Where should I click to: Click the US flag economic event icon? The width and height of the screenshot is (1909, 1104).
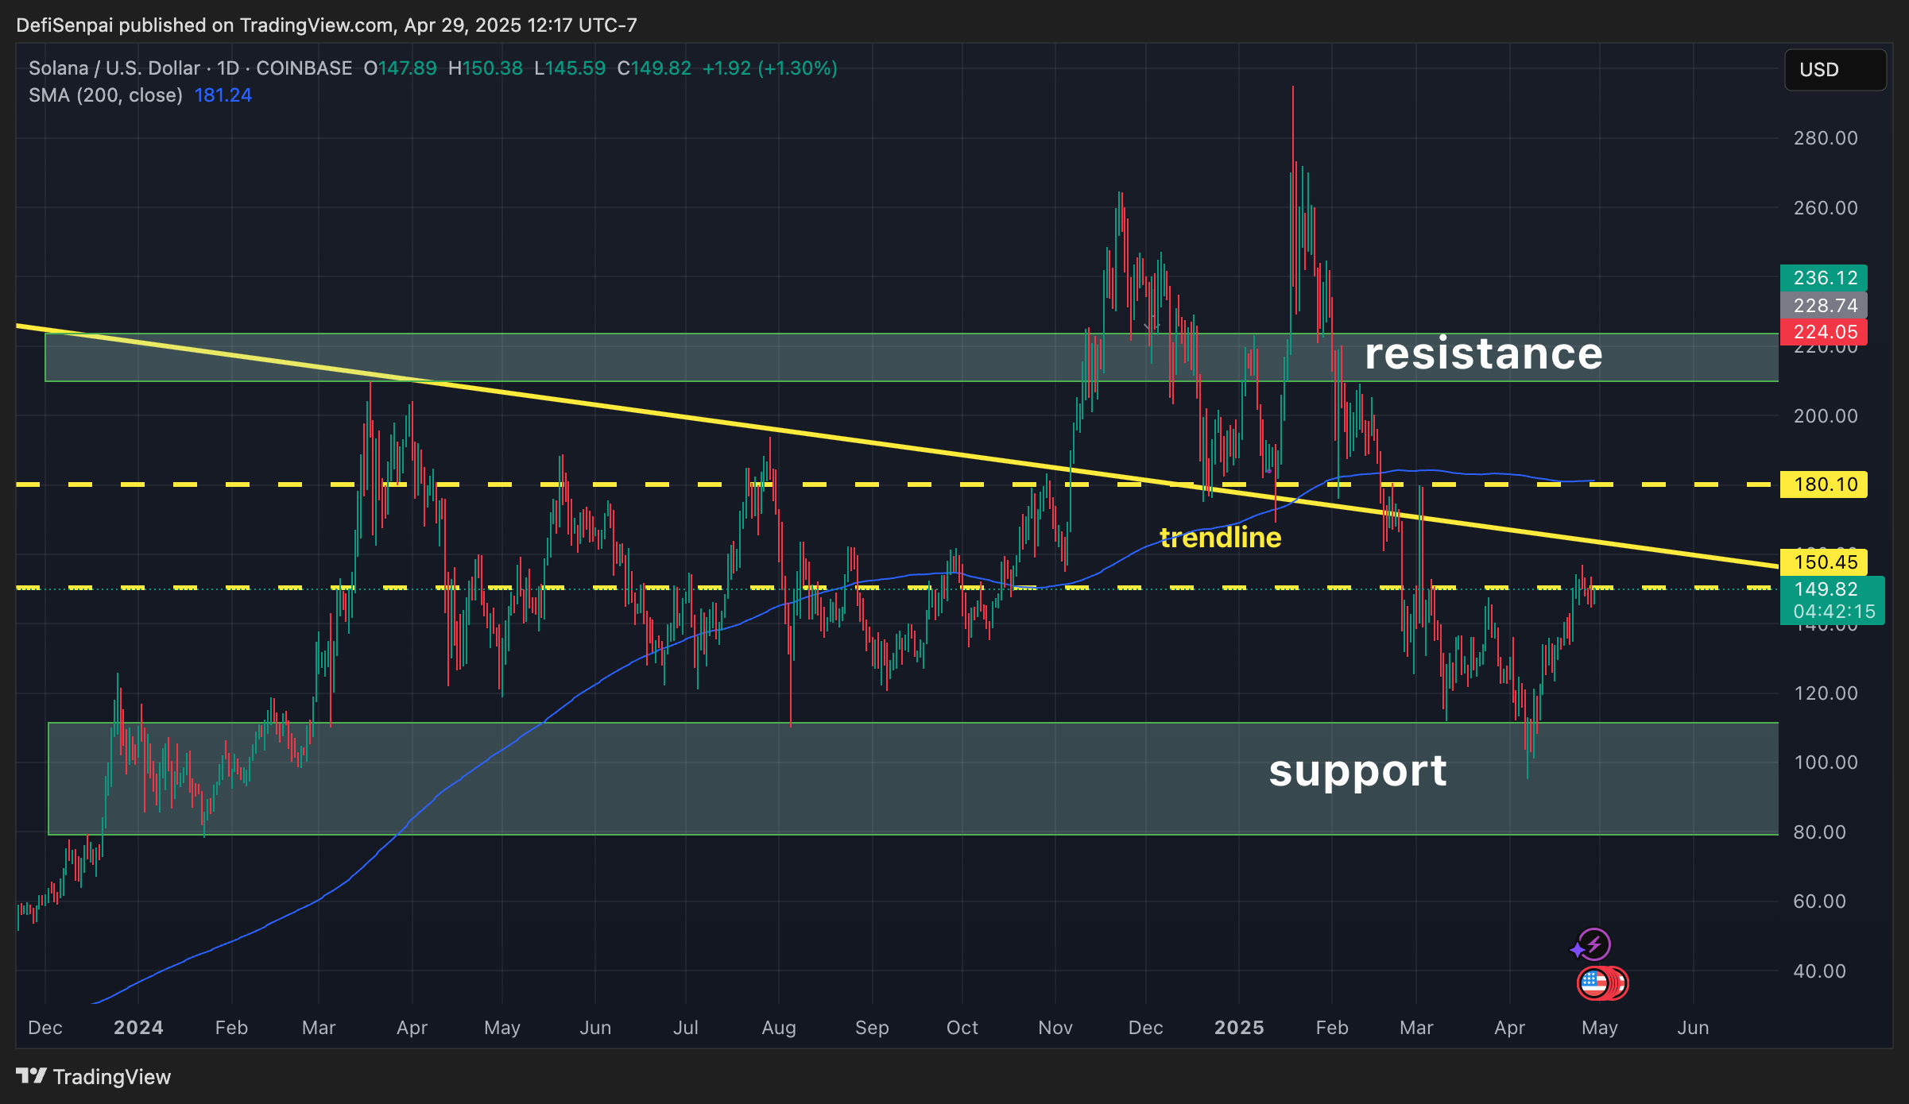pos(1593,983)
